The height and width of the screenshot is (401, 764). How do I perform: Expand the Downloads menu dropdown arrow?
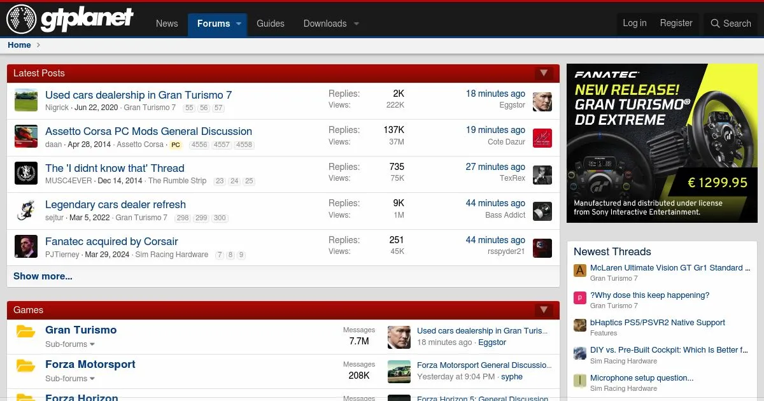point(356,24)
